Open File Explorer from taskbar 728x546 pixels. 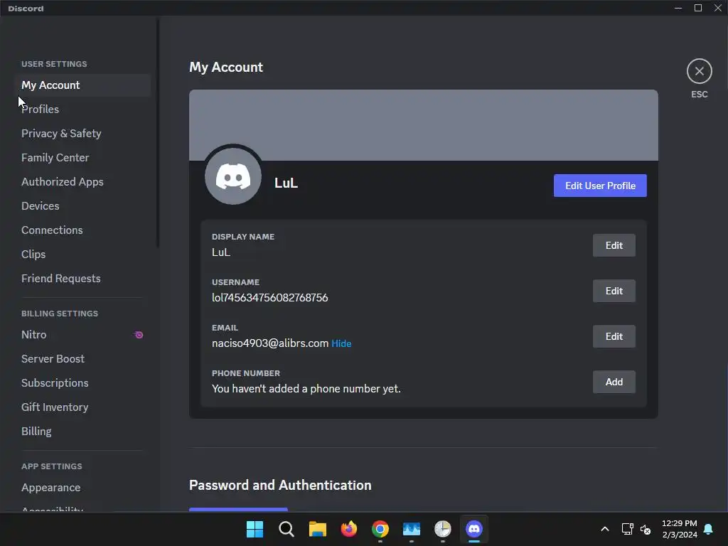(318, 529)
